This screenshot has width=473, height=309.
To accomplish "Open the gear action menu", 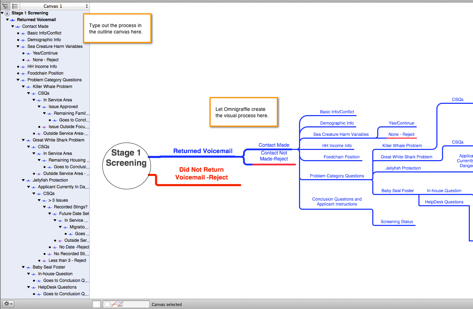I will coord(7,304).
